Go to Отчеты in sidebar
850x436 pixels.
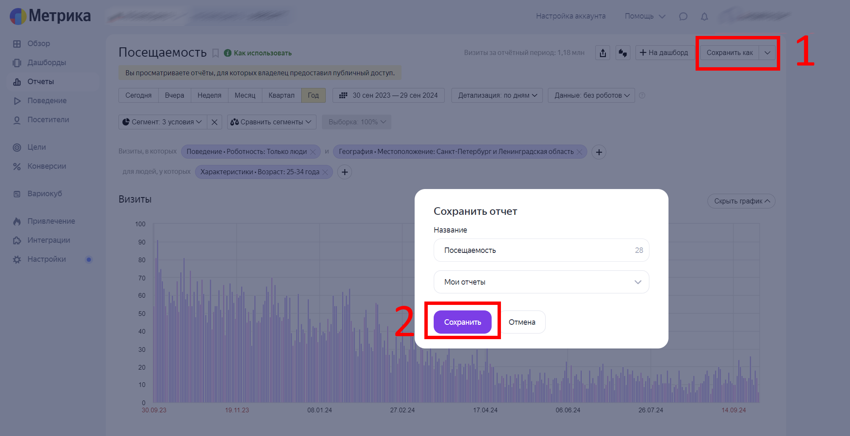tap(41, 82)
